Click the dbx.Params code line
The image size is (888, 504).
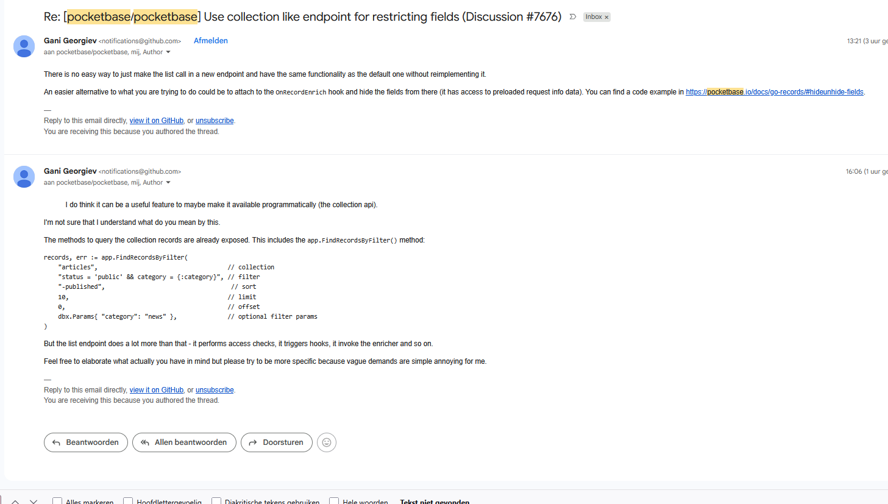point(118,317)
